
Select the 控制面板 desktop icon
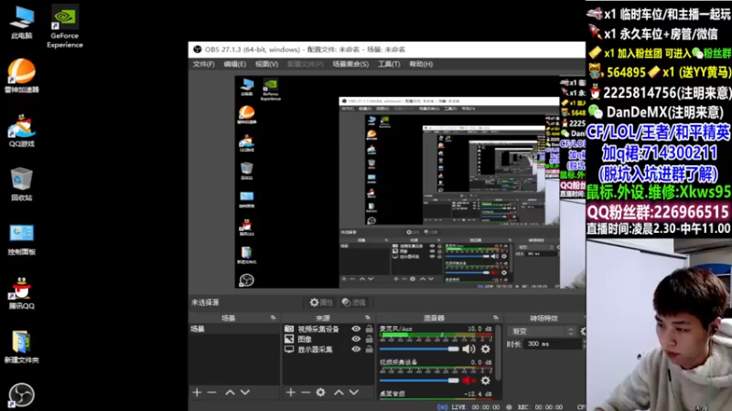[x=21, y=238]
